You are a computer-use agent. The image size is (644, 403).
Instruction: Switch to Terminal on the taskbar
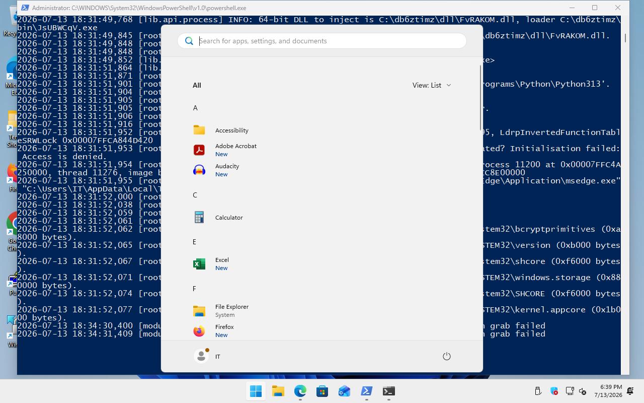[388, 391]
